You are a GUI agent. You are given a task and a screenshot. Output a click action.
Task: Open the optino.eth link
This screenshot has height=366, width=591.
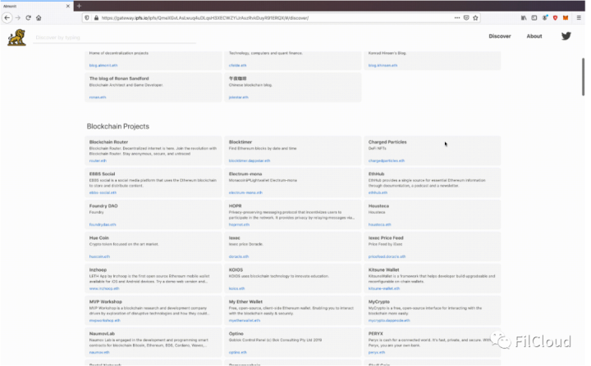pyautogui.click(x=237, y=352)
